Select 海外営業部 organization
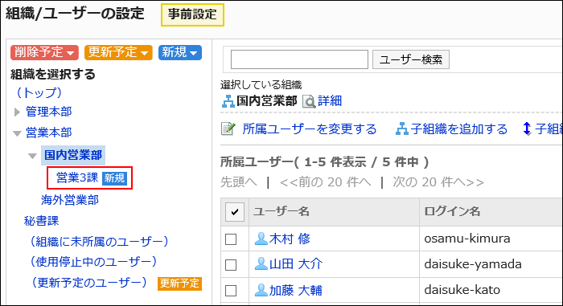 [x=70, y=200]
